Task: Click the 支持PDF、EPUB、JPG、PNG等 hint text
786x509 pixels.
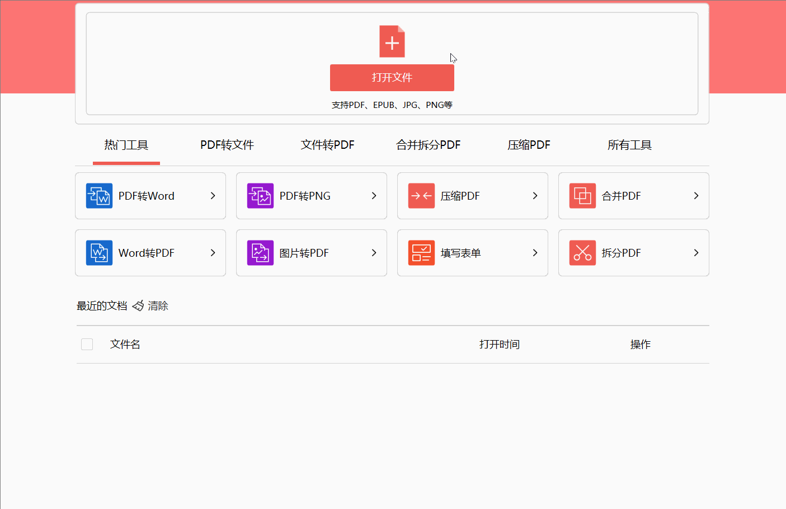Action: pyautogui.click(x=392, y=105)
